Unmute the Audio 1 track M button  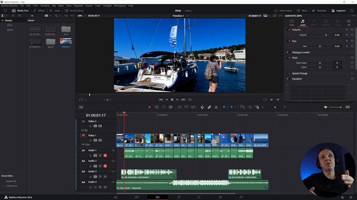[105, 156]
